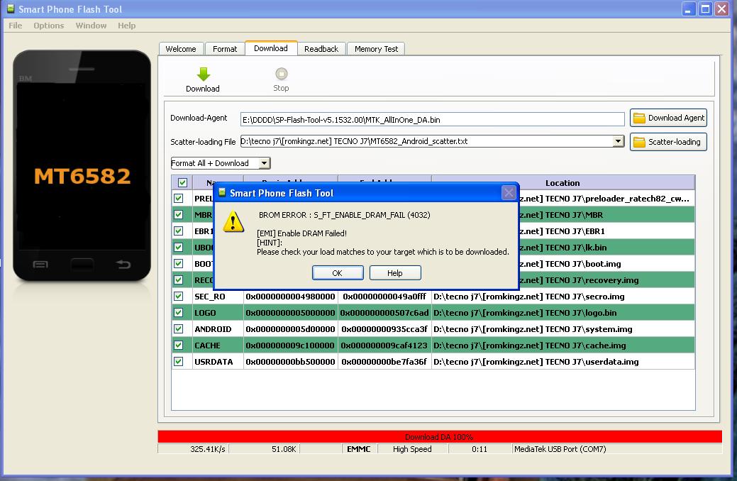The image size is (737, 481).
Task: Select the Download tab
Action: [x=271, y=48]
